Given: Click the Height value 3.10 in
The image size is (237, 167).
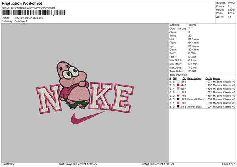Looking at the screenshot, I should tap(231, 9).
